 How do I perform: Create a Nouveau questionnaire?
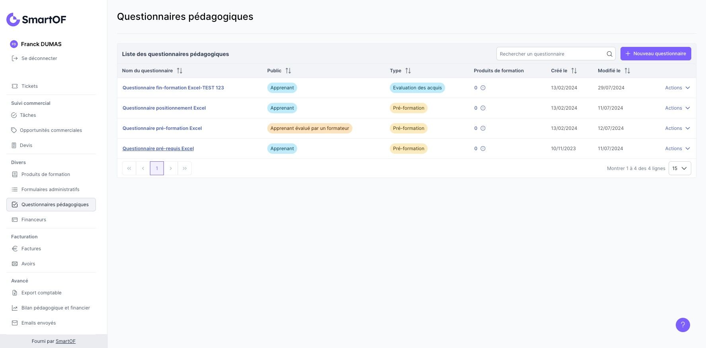pos(655,54)
